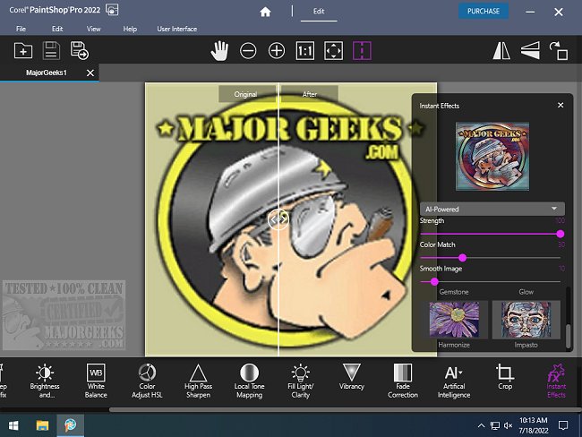The image size is (582, 437).
Task: Open the View menu
Action: pyautogui.click(x=93, y=29)
